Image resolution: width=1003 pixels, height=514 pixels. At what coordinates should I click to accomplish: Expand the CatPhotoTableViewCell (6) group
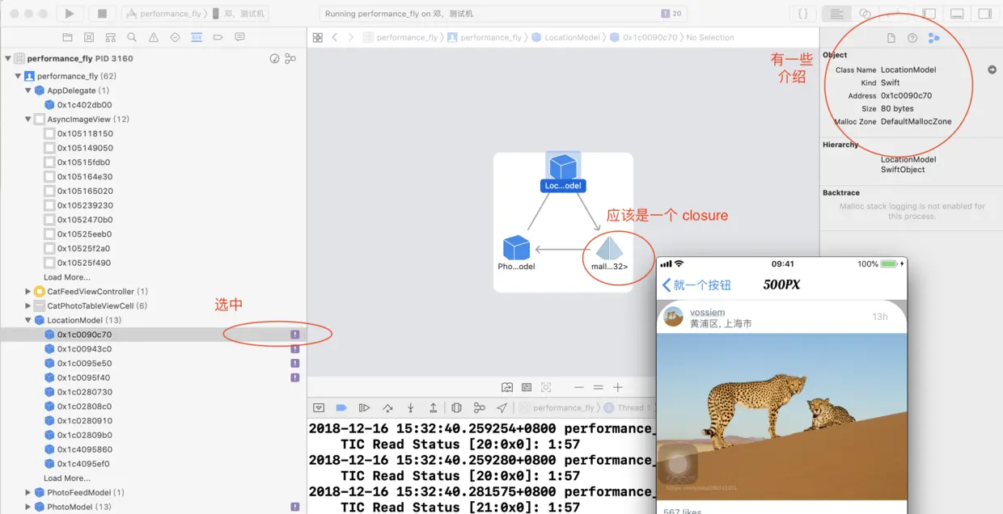click(x=28, y=305)
